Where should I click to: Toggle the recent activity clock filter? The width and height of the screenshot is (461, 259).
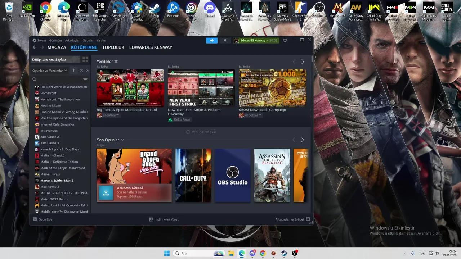coord(81,71)
